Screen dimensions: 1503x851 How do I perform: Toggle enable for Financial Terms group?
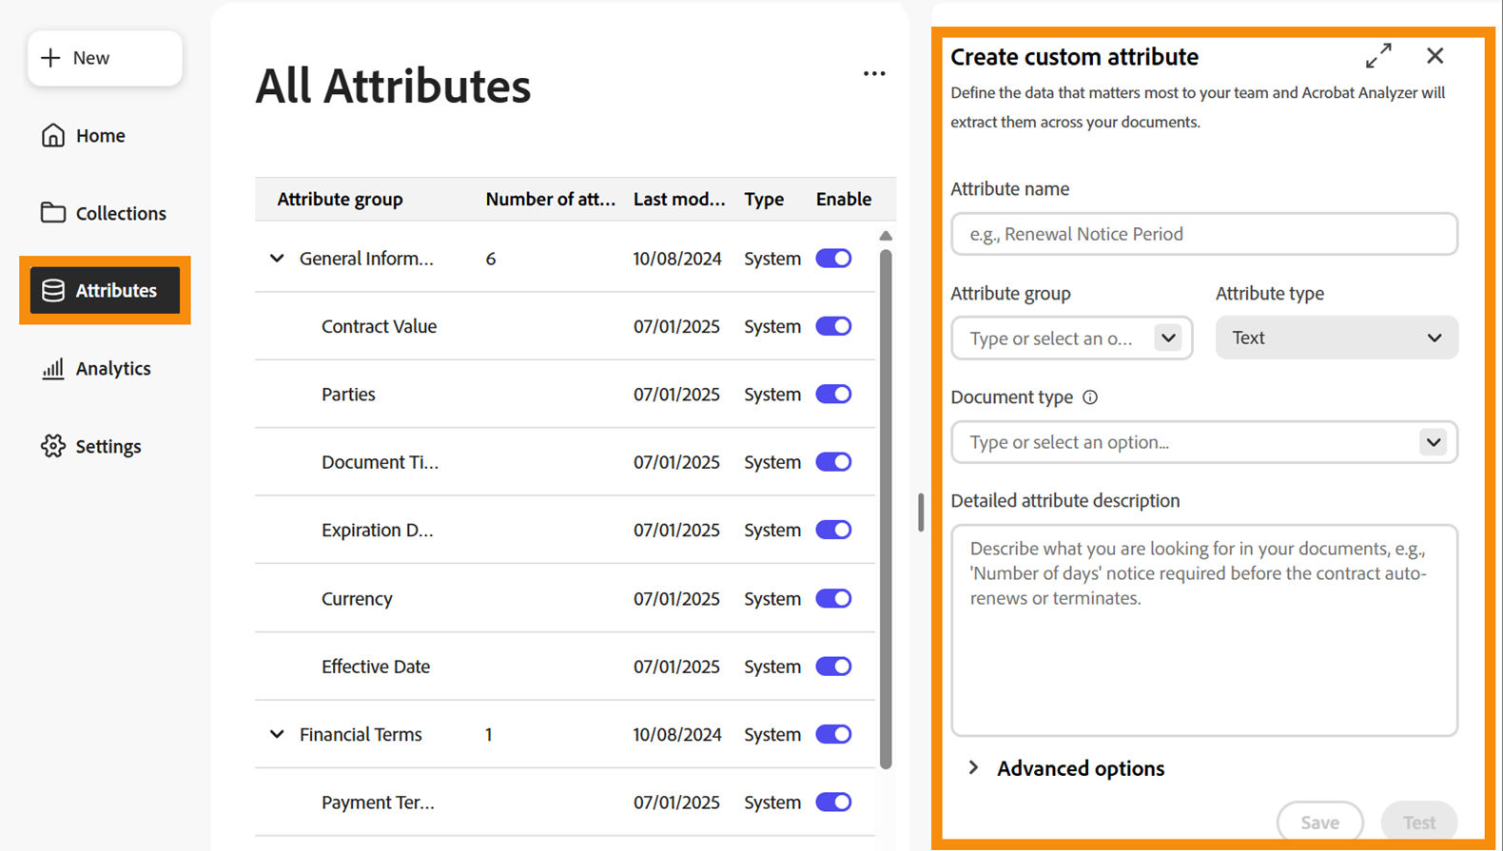(833, 734)
